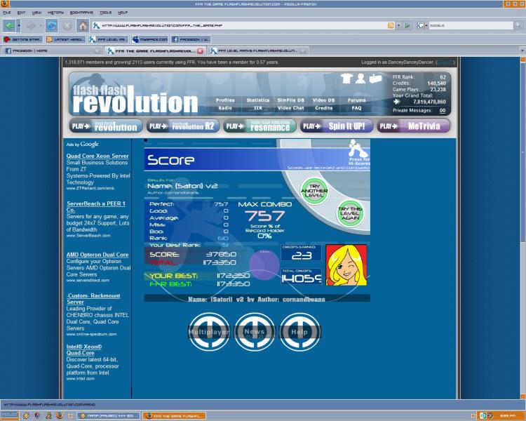The height and width of the screenshot is (421, 526).
Task: Open the Bookmarks menu
Action: tap(81, 13)
